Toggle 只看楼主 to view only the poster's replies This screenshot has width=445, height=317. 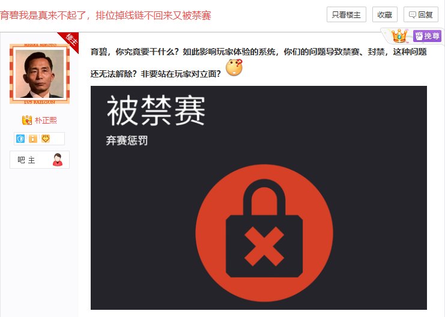point(347,14)
